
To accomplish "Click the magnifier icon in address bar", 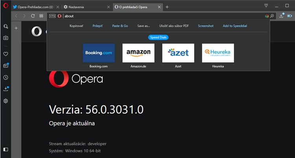I will pyautogui.click(x=272, y=16).
